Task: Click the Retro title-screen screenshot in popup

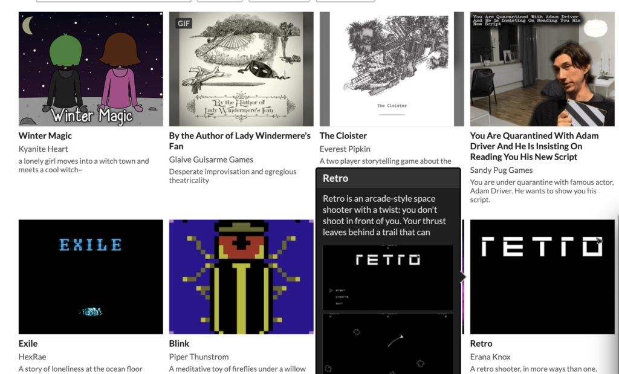Action: pyautogui.click(x=388, y=278)
